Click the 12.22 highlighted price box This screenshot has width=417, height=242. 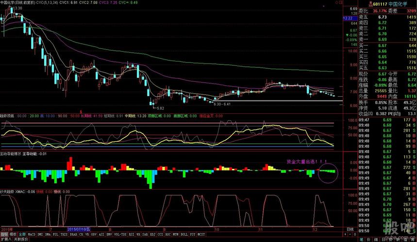point(348,18)
